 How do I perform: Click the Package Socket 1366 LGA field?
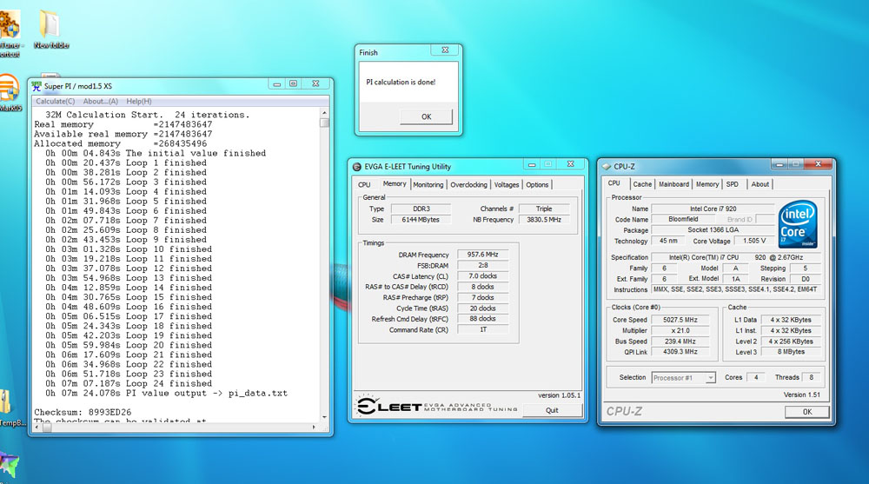click(713, 230)
